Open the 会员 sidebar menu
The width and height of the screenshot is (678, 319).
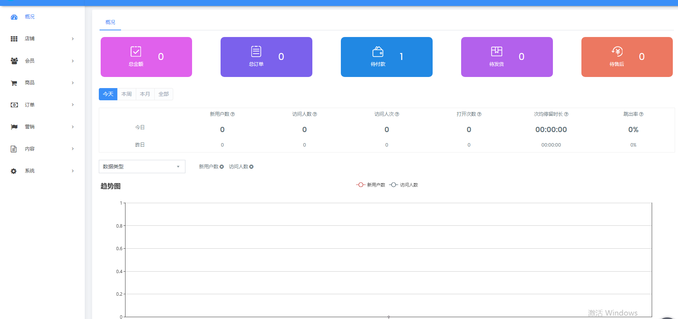point(43,61)
